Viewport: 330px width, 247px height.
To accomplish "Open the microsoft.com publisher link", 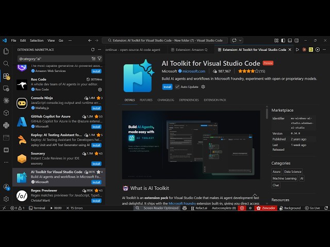I will click(194, 71).
